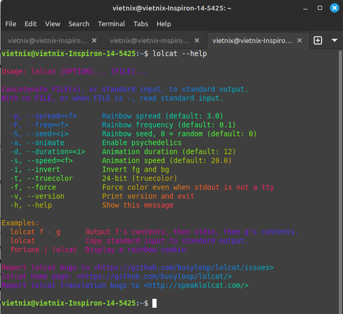Click the lolcat home page URL
343x314 pixels.
point(154,276)
